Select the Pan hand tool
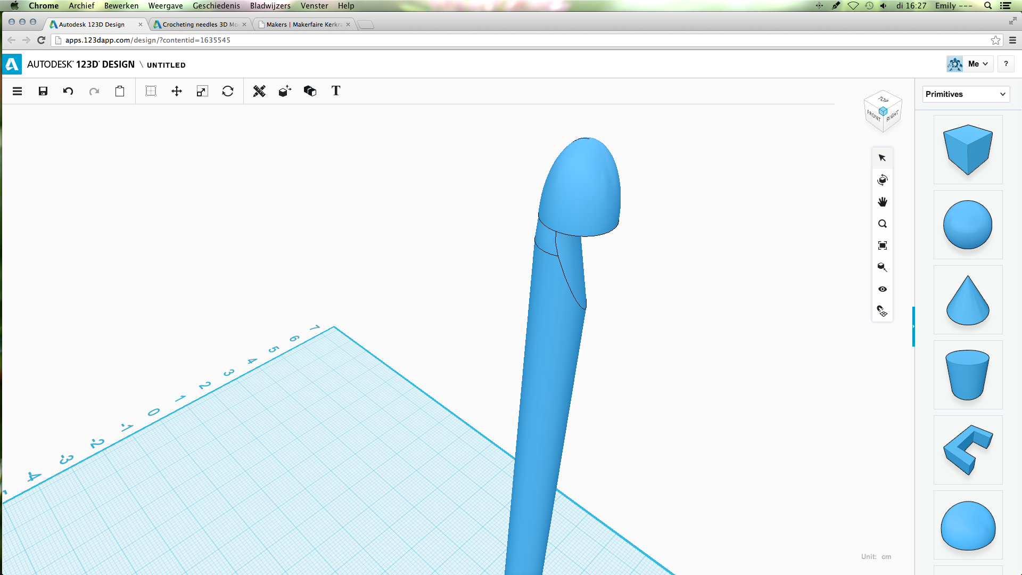Screen dimensions: 1022x575 click(883, 202)
